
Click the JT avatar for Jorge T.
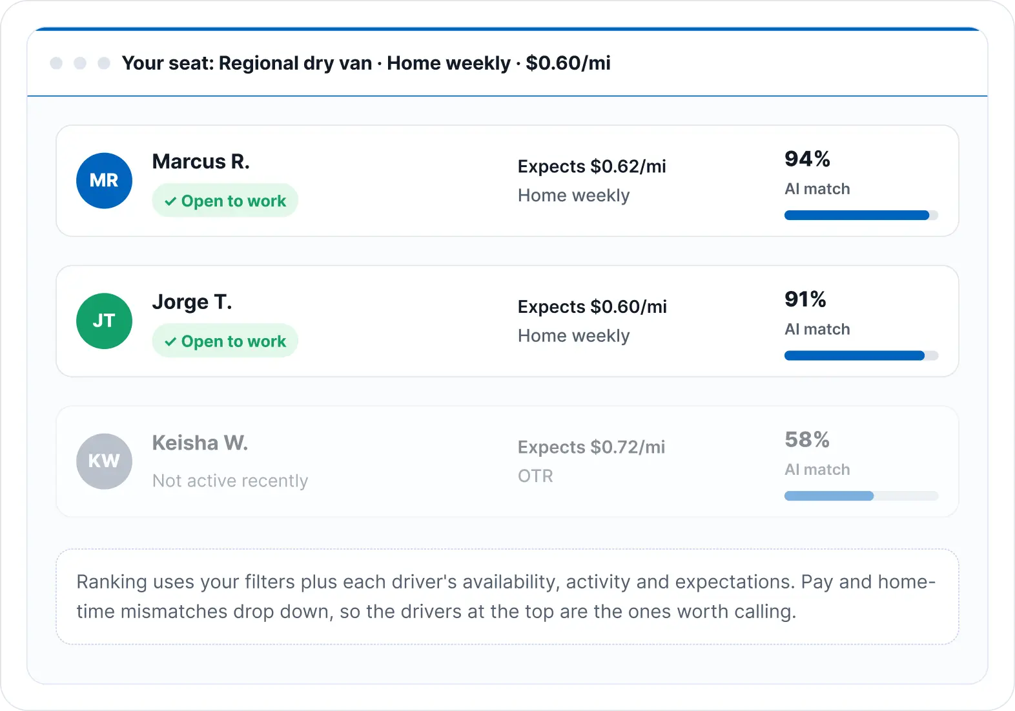click(x=104, y=321)
